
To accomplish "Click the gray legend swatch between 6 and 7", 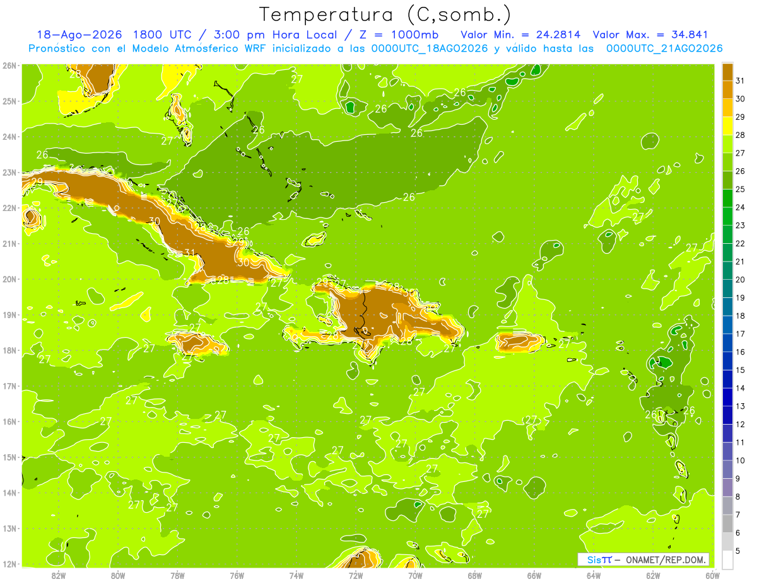I will [x=727, y=524].
